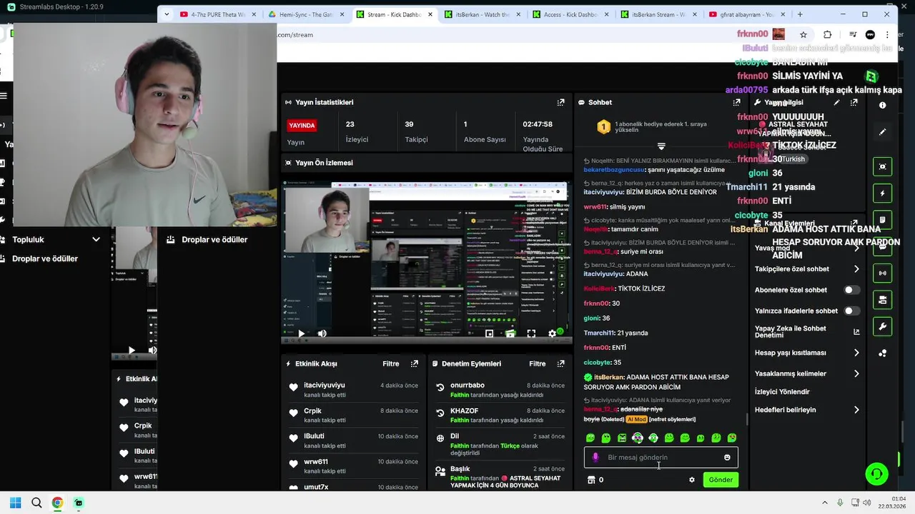Open stream preview settings gear
The height and width of the screenshot is (514, 915).
tap(552, 333)
